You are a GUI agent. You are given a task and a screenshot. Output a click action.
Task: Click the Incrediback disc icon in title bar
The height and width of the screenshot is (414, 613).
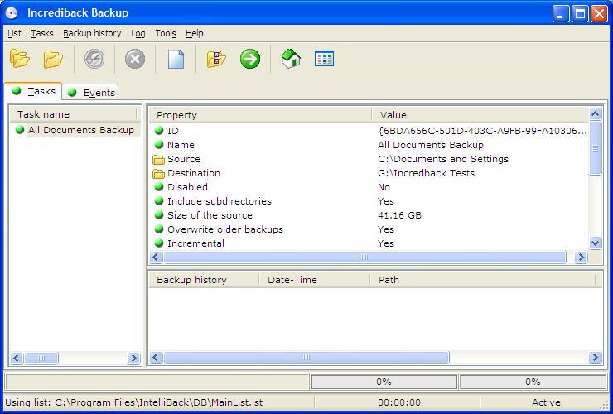click(12, 13)
